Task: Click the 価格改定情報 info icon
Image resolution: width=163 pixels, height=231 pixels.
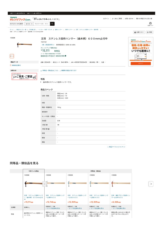Action: (65, 56)
